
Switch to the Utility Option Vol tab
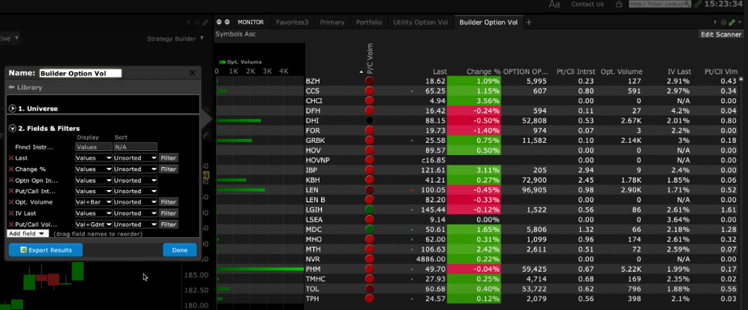(420, 22)
